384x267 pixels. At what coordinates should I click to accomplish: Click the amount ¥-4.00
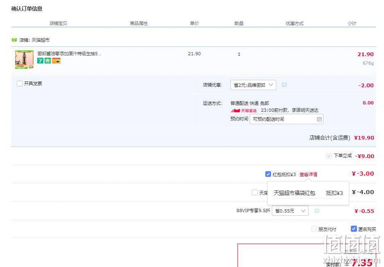(363, 192)
